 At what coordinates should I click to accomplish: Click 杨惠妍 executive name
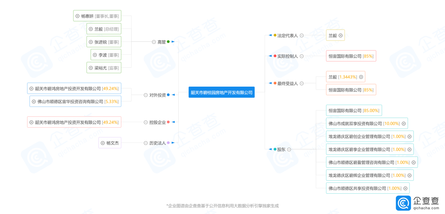point(87,16)
